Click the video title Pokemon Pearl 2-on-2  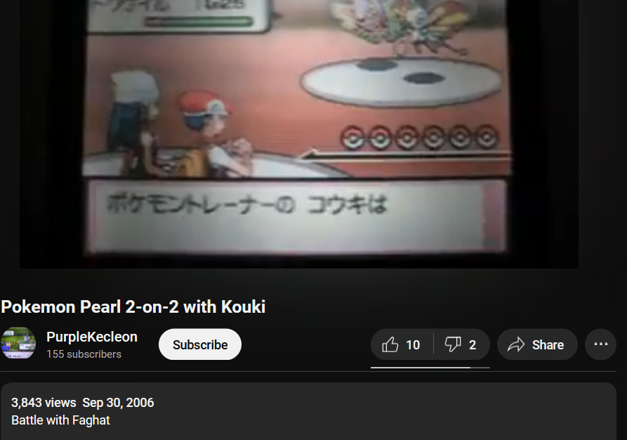pos(133,306)
